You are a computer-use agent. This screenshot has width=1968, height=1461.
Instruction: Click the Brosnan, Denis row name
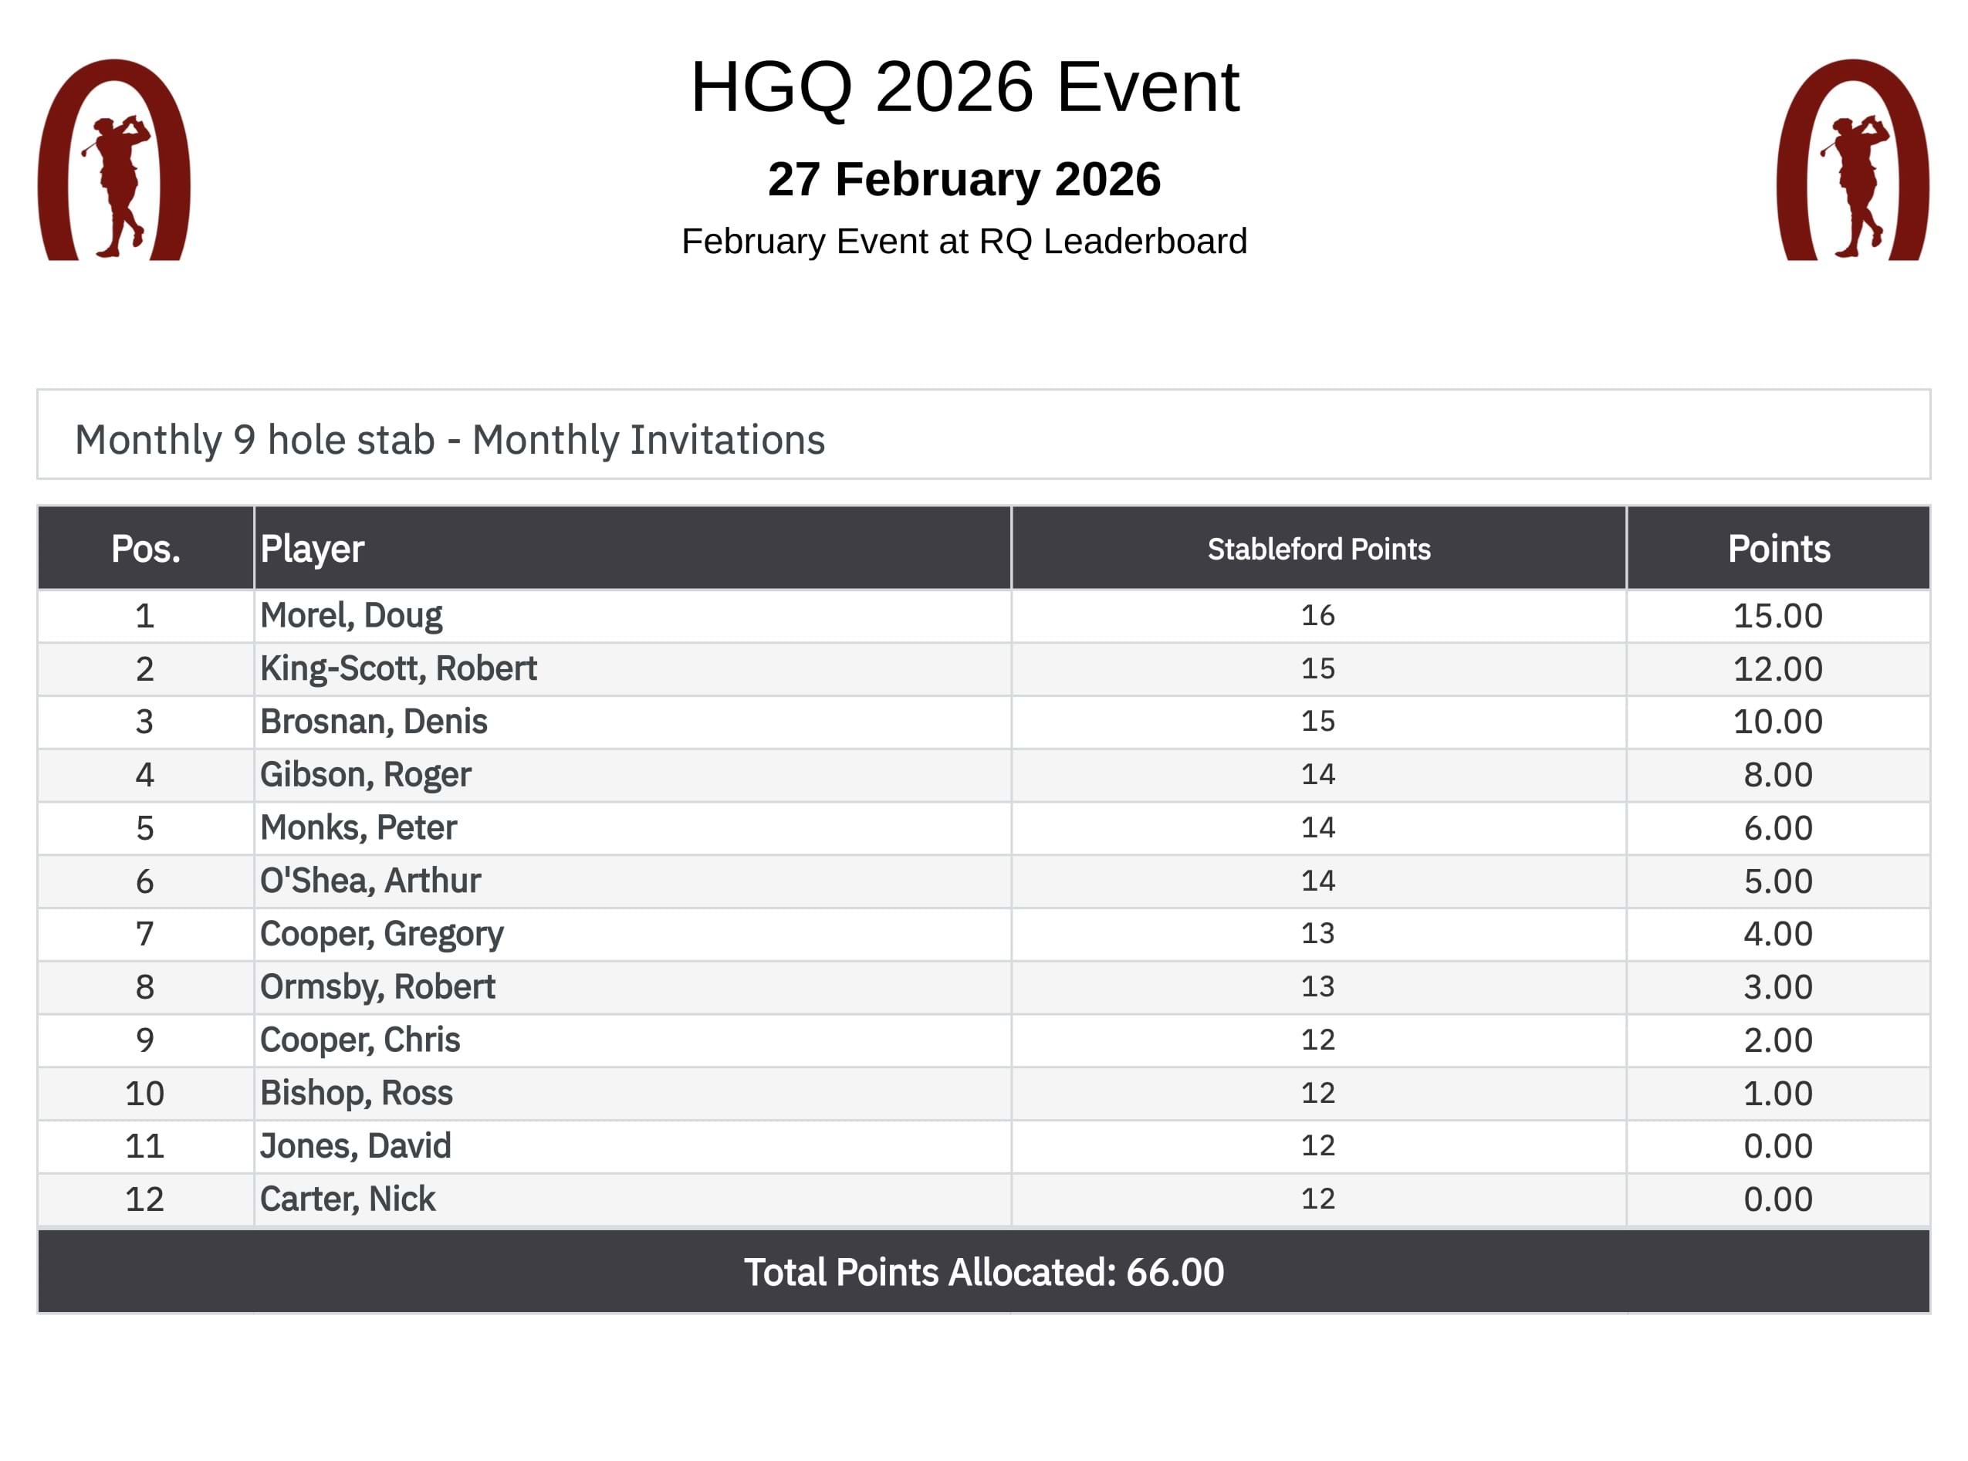[373, 722]
